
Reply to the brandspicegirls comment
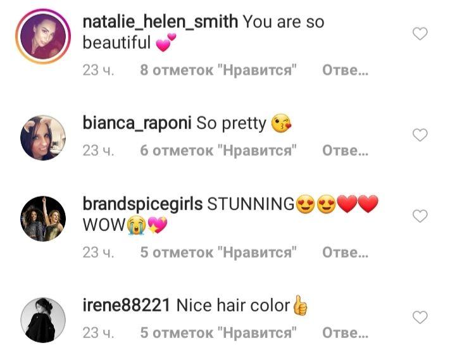[x=345, y=253]
